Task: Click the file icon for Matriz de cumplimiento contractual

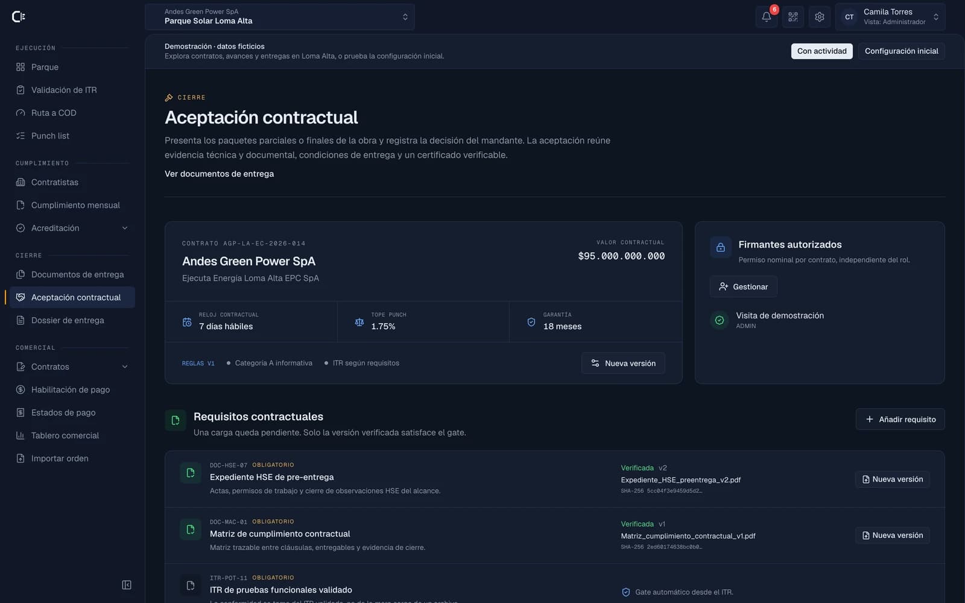Action: coord(191,529)
